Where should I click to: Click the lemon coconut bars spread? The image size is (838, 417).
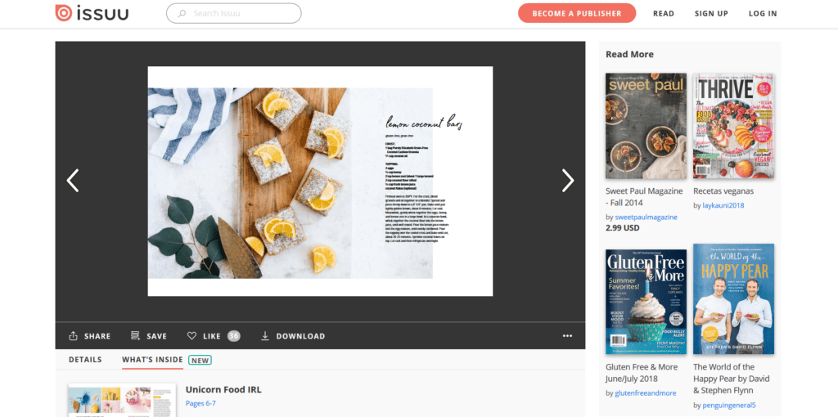click(320, 182)
